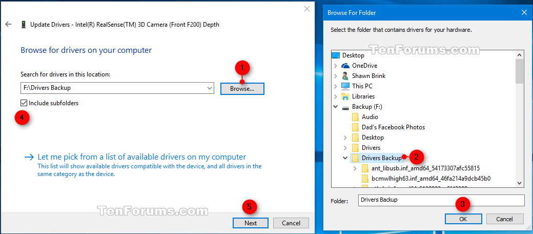Click the Shawn Brink user icon

pyautogui.click(x=345, y=76)
